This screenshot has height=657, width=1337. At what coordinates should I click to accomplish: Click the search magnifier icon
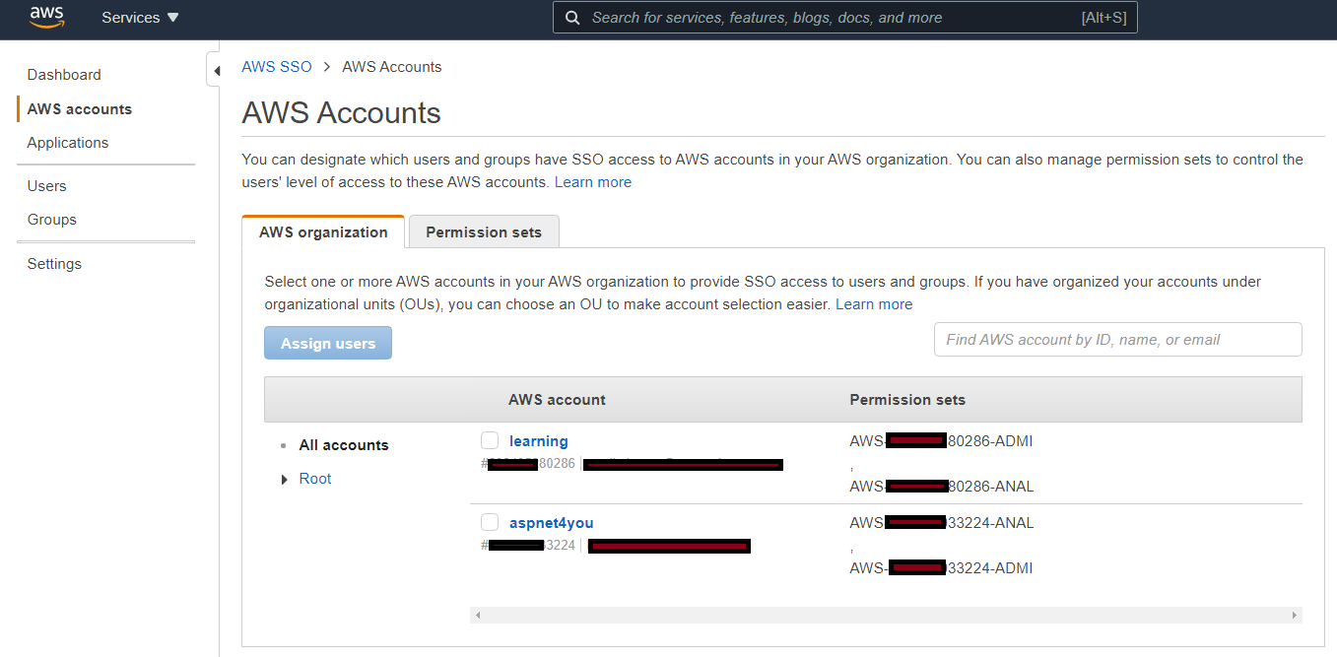572,18
